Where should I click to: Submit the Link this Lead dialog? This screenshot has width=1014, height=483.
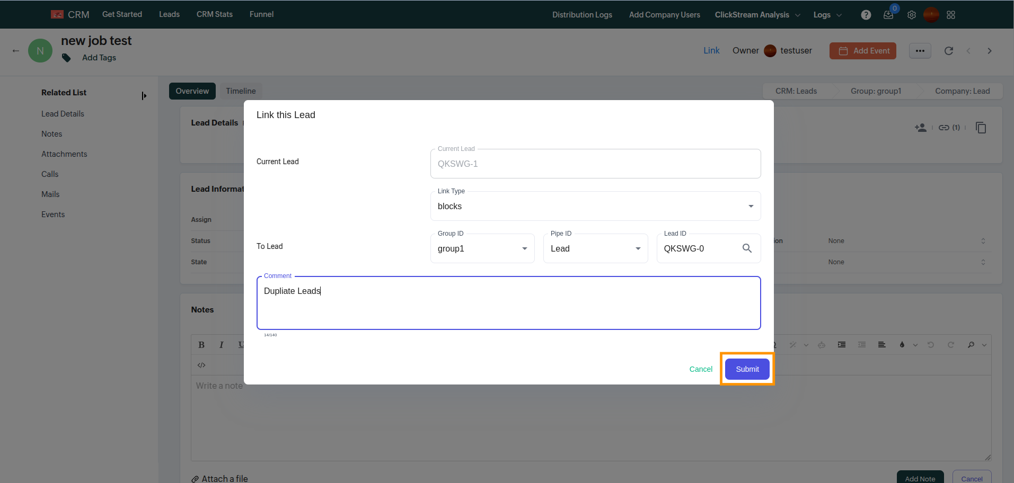click(747, 369)
